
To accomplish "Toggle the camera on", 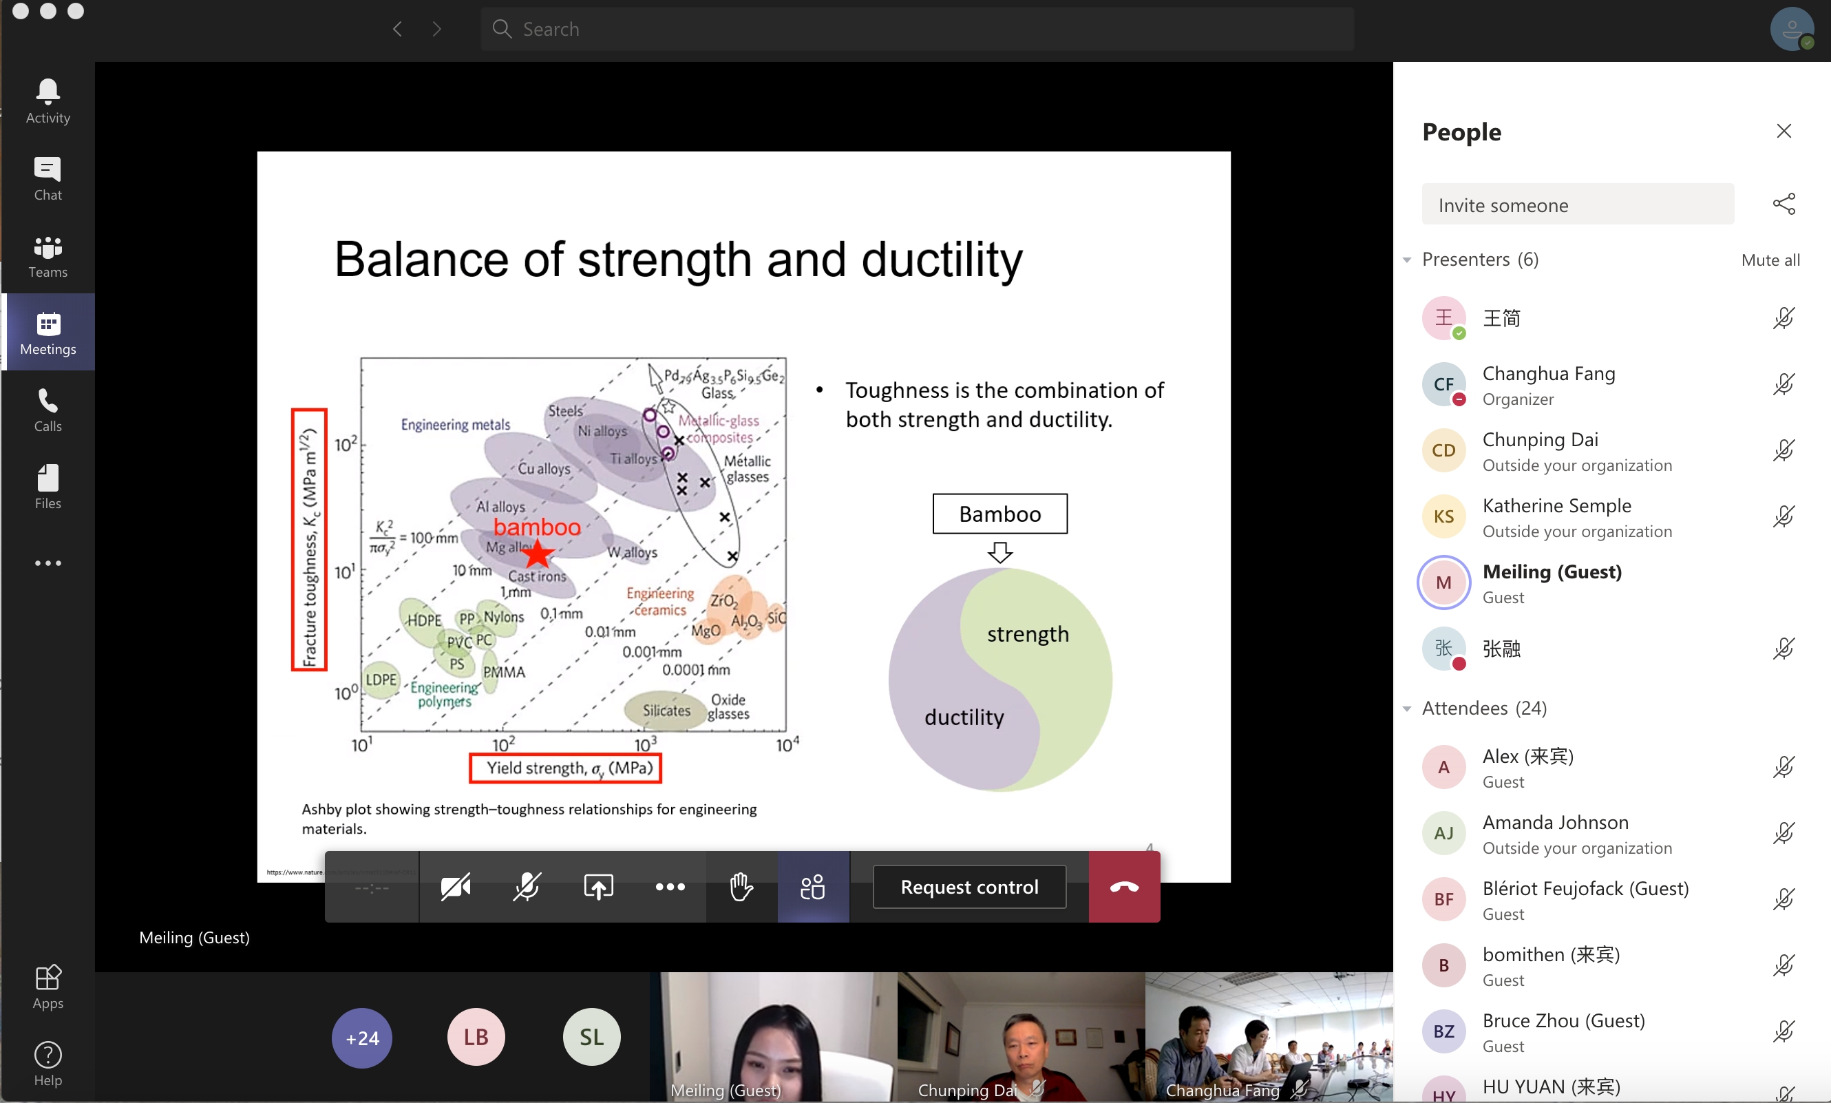I will tap(455, 887).
